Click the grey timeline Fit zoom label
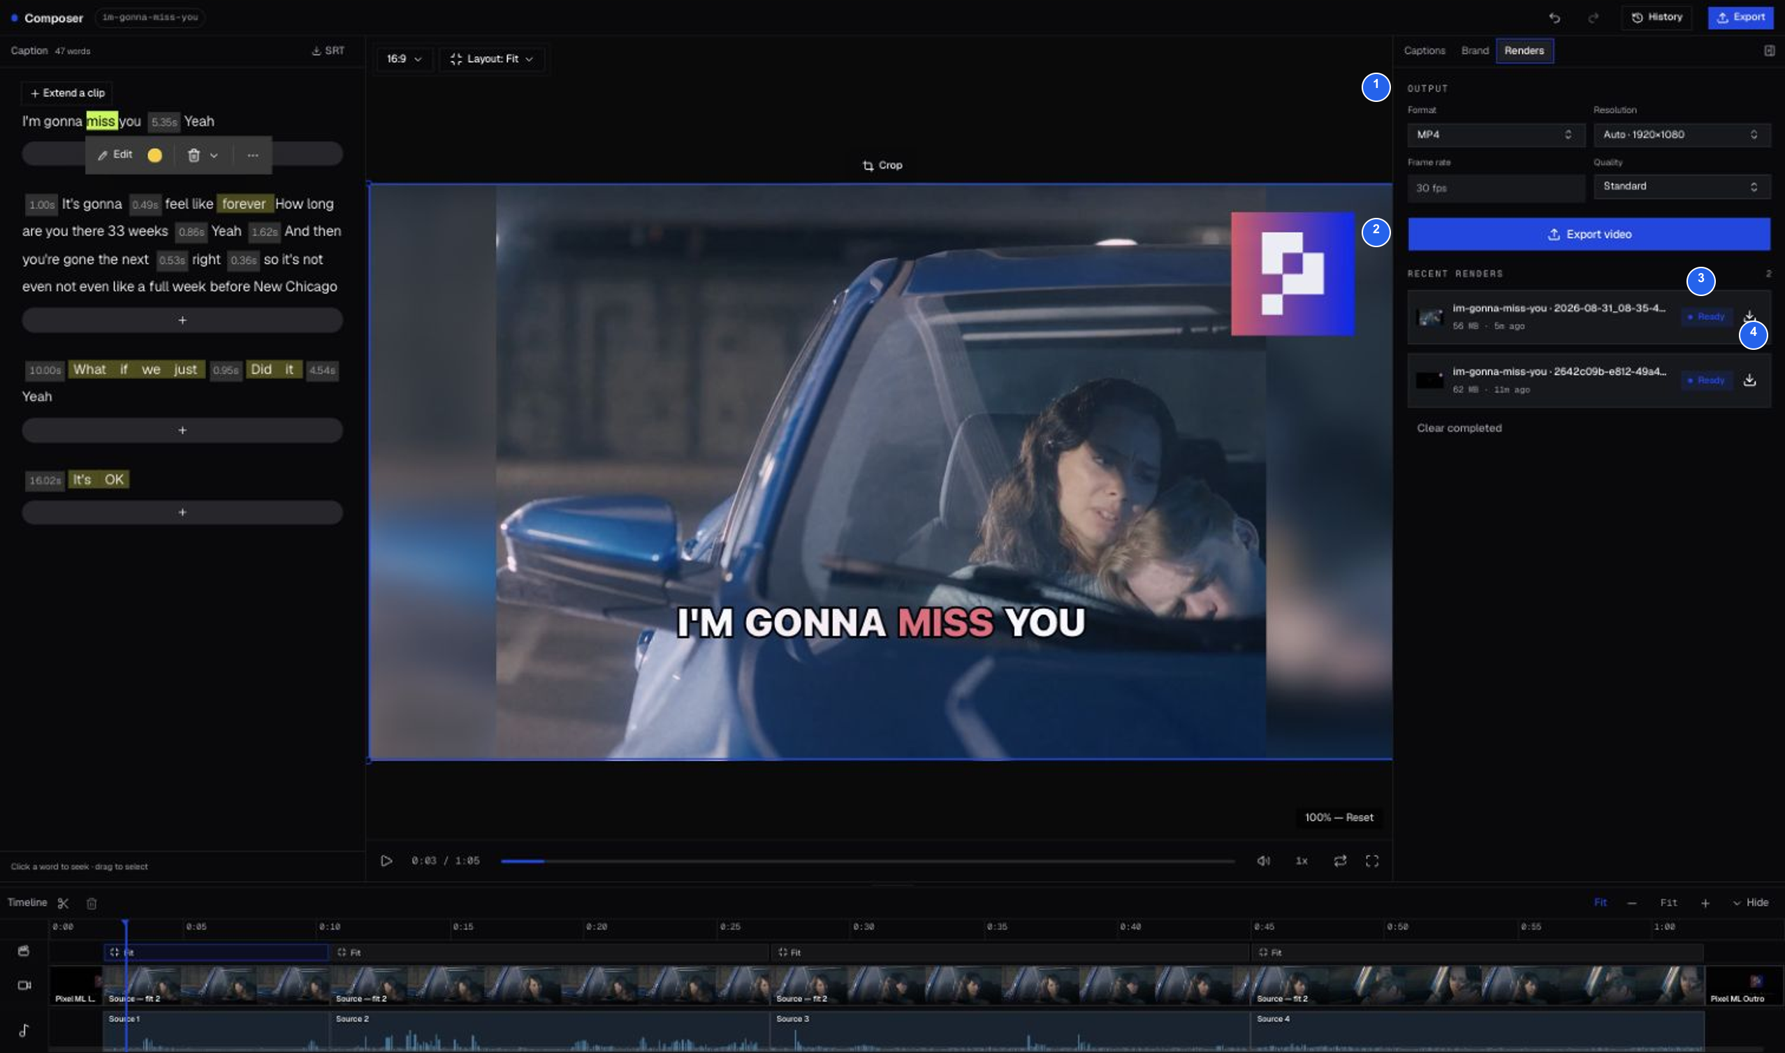This screenshot has width=1785, height=1053. [x=1668, y=903]
